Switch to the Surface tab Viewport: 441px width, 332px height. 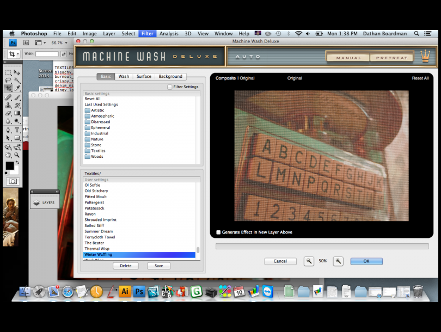pyautogui.click(x=144, y=76)
